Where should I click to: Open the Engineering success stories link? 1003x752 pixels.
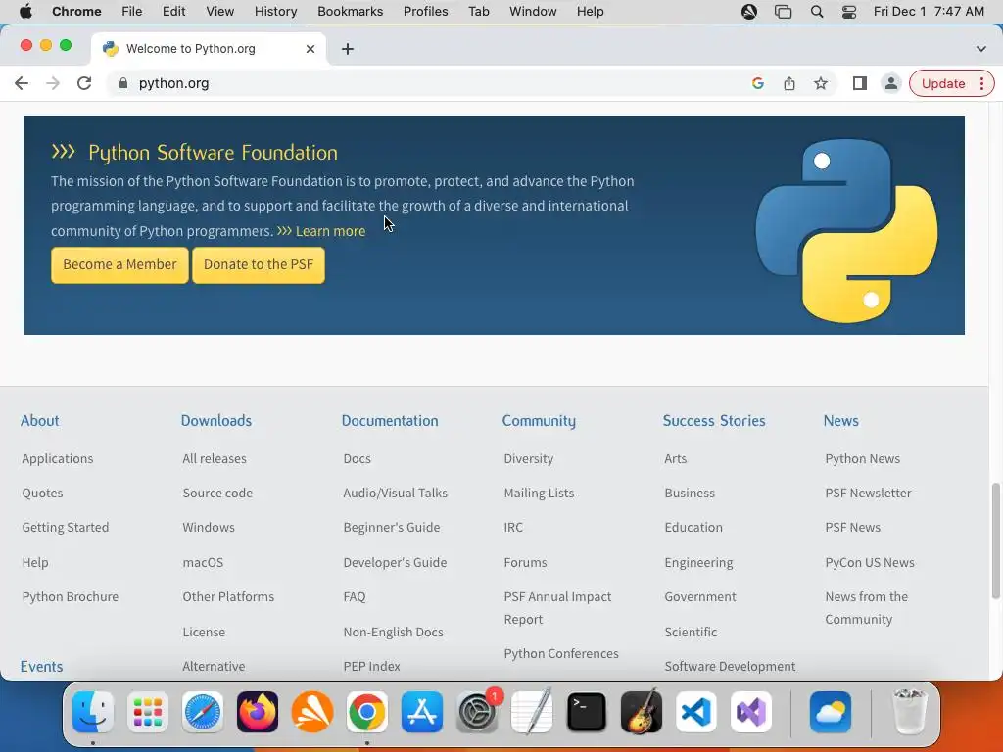[698, 563]
